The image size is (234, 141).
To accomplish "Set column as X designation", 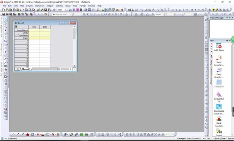I will click(x=173, y=10).
